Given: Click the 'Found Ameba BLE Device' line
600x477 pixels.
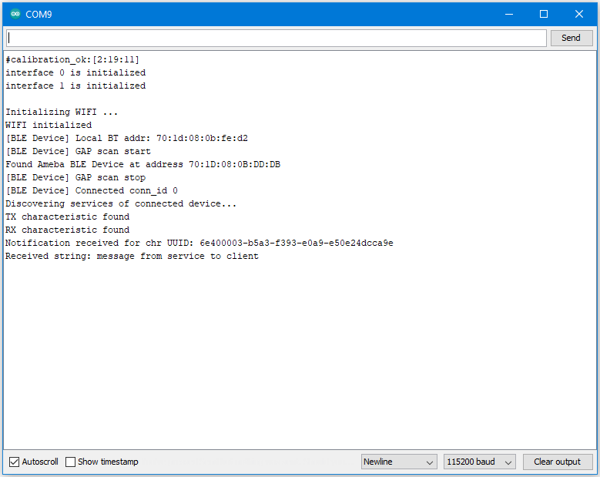Looking at the screenshot, I should coord(142,164).
